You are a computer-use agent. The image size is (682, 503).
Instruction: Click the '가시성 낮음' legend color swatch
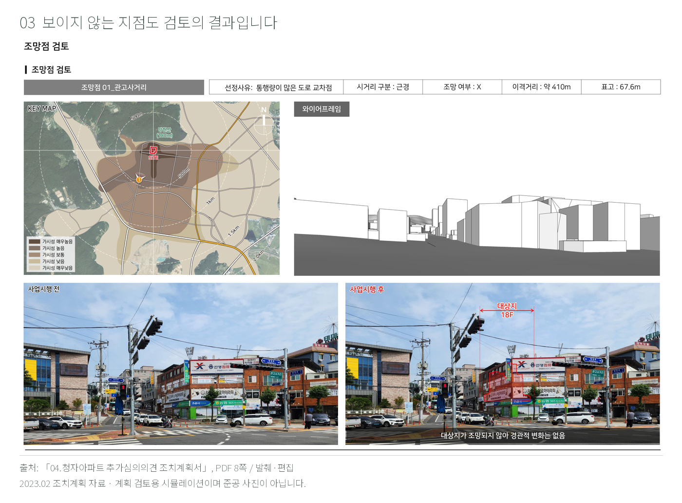[34, 261]
